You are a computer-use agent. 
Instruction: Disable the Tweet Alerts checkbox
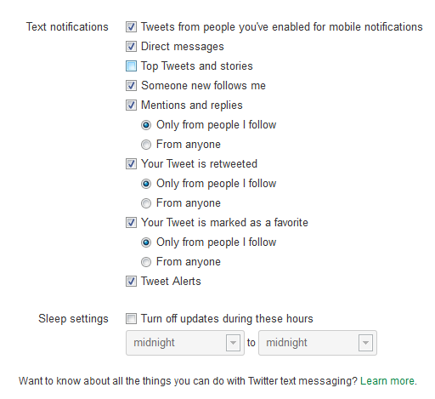(131, 282)
